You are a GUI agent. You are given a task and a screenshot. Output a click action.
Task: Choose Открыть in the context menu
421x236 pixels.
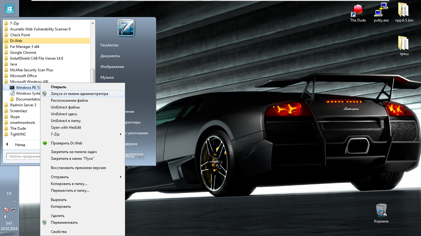(x=83, y=87)
